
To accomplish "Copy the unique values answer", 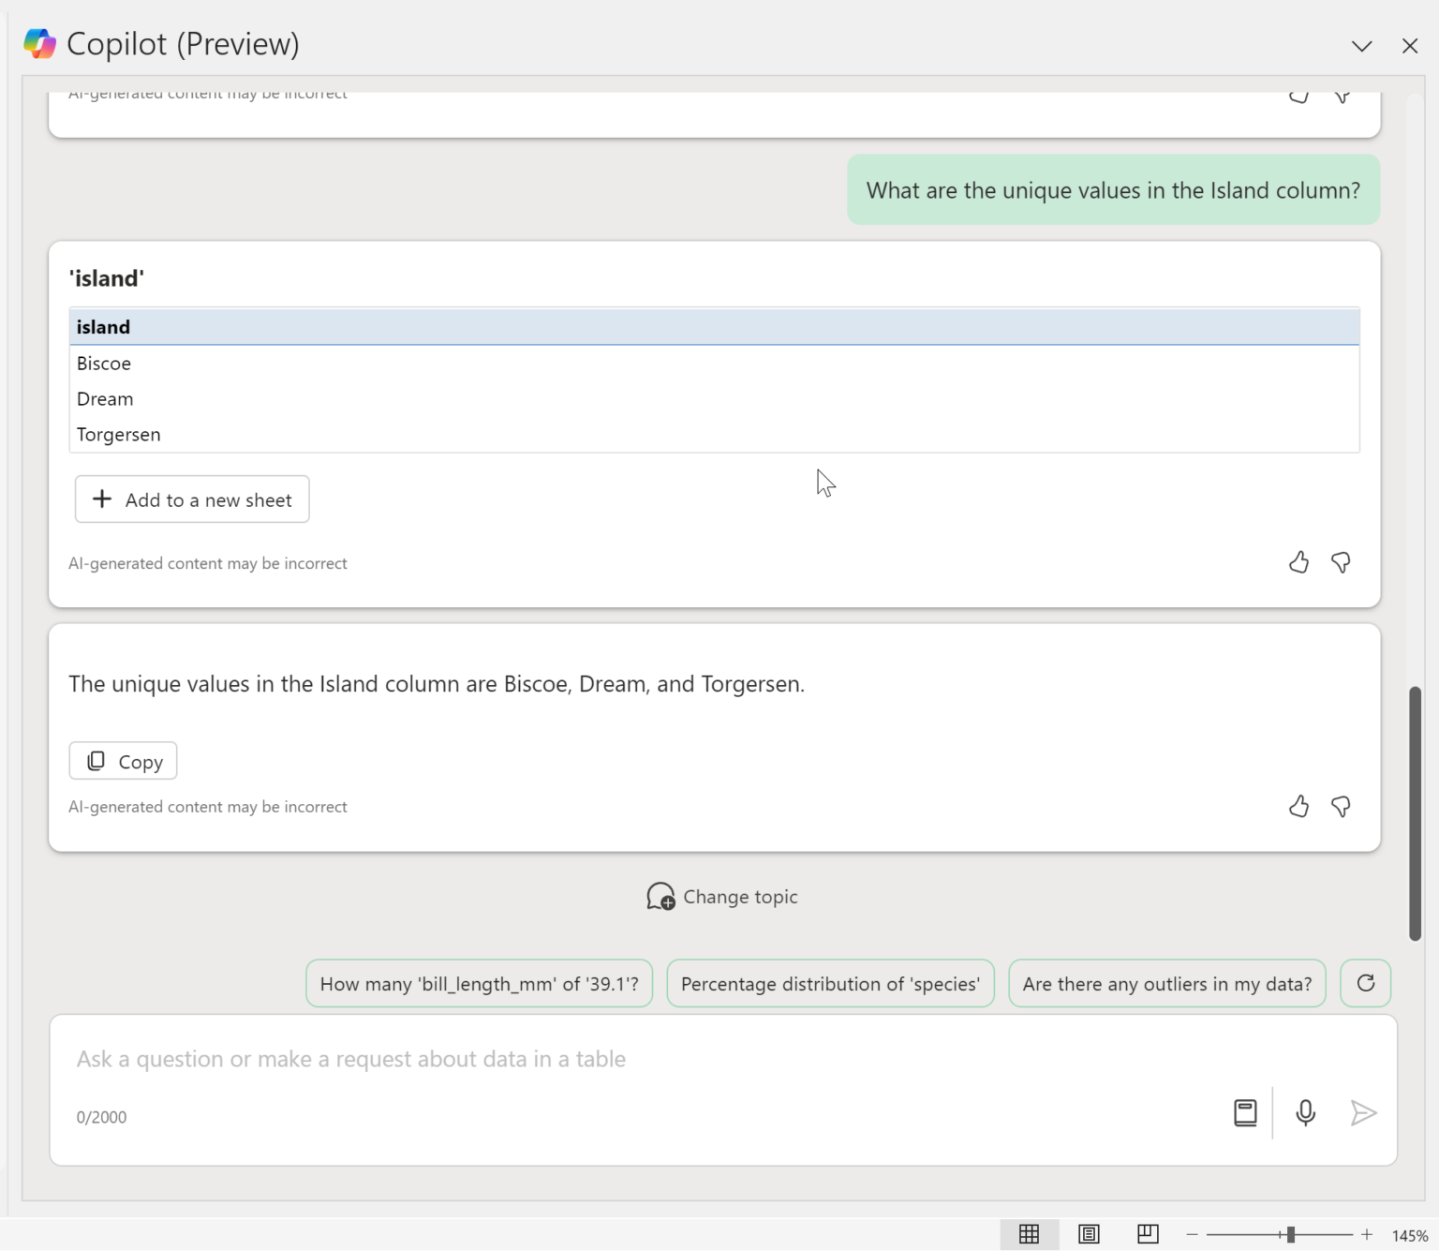I will pyautogui.click(x=123, y=761).
